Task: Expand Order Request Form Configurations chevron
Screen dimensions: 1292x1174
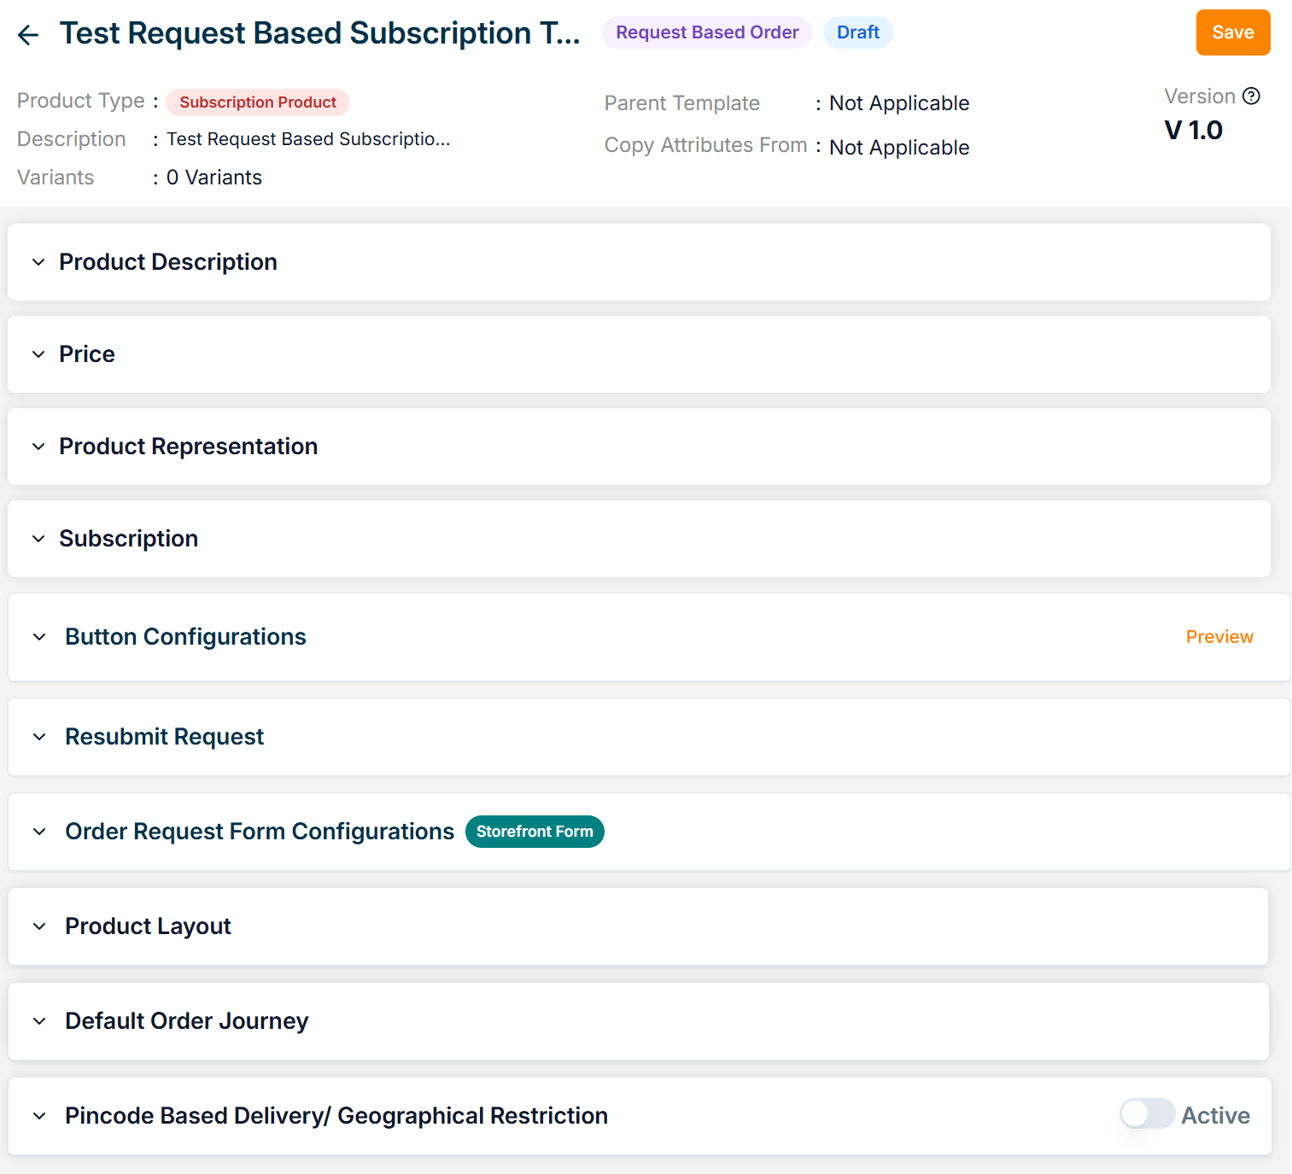Action: pos(39,832)
